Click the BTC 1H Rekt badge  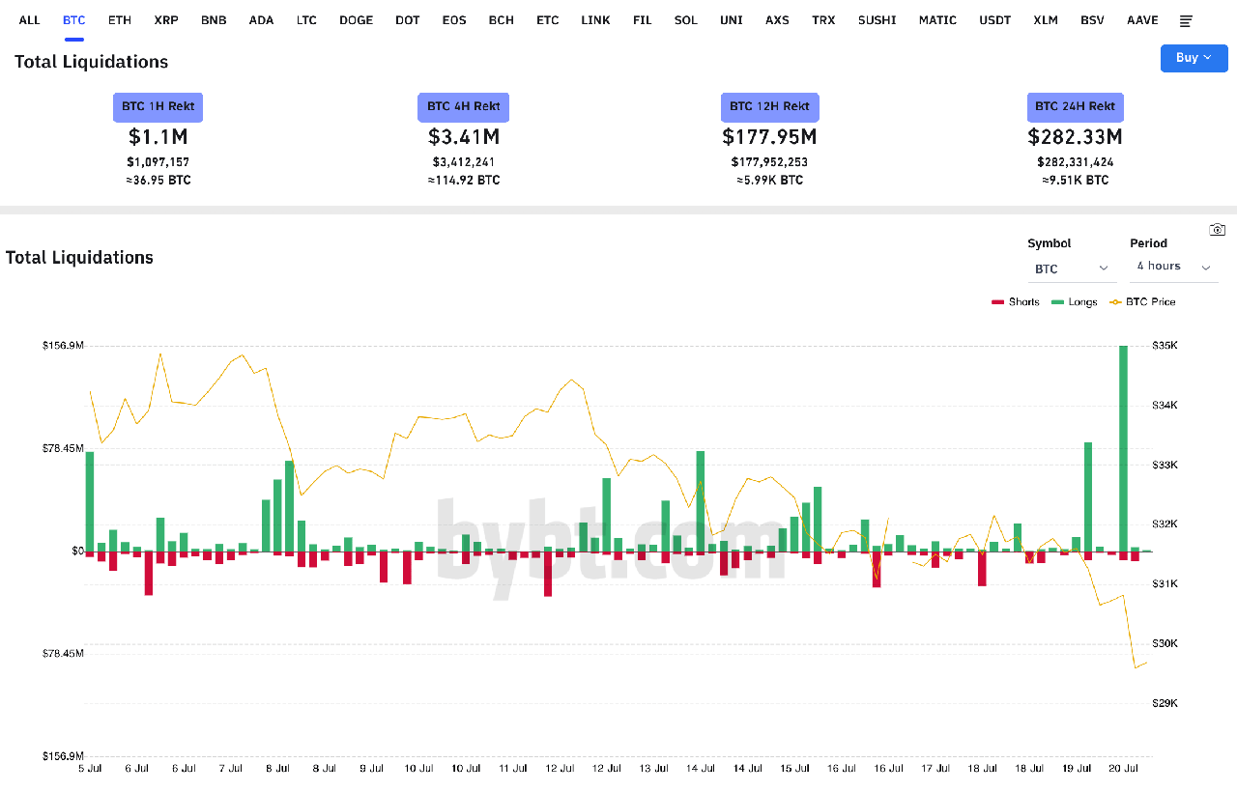[158, 106]
